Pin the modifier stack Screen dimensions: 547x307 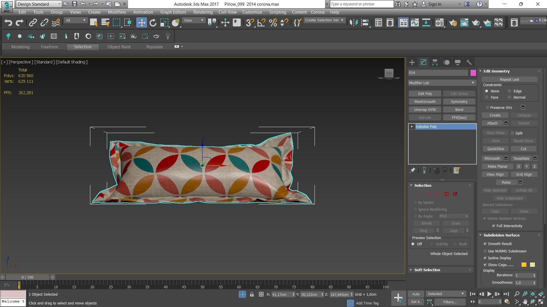(412, 171)
